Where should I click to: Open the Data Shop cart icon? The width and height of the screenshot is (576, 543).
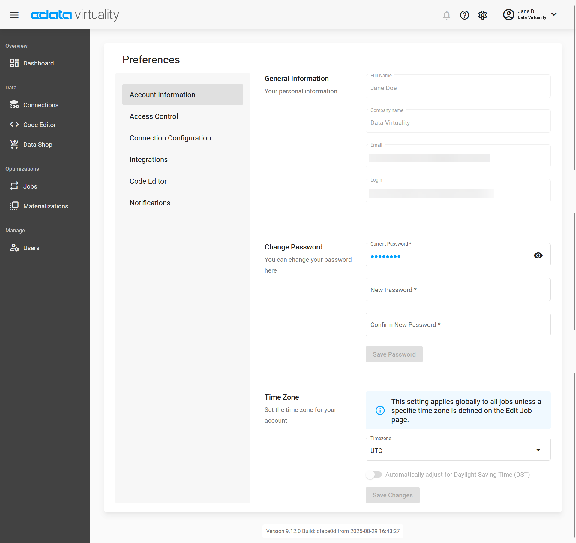[14, 144]
